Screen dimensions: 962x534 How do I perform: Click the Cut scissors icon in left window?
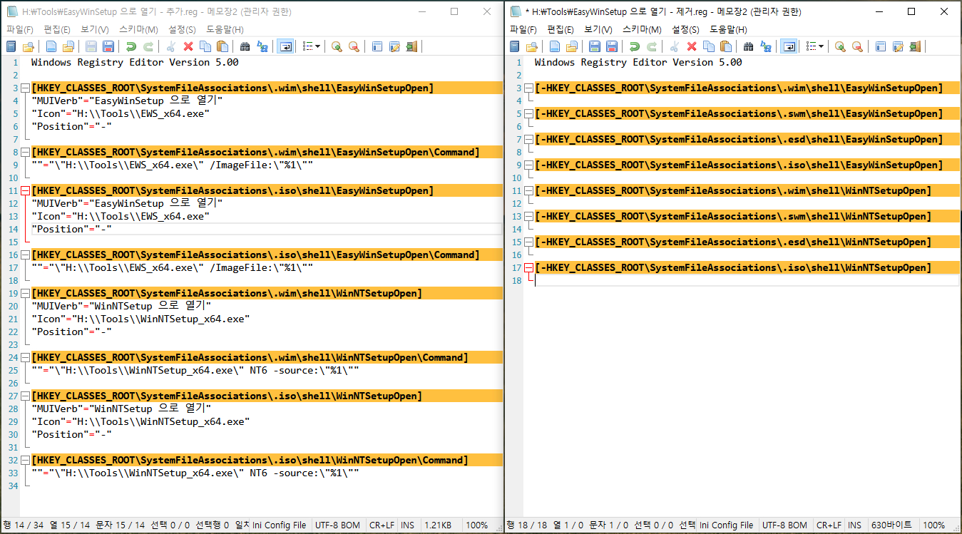(x=171, y=46)
